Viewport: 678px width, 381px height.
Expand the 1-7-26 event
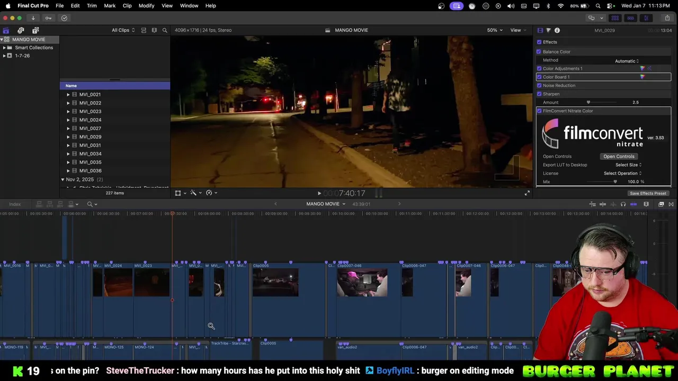tap(4, 56)
